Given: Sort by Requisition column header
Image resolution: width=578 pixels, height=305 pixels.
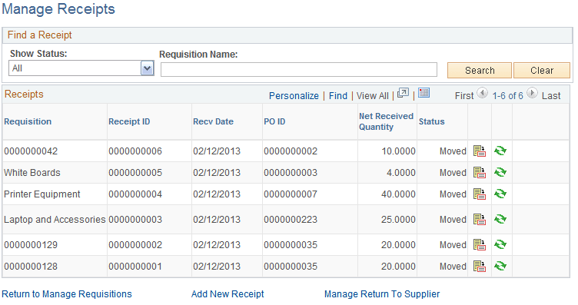Looking at the screenshot, I should 28,121.
